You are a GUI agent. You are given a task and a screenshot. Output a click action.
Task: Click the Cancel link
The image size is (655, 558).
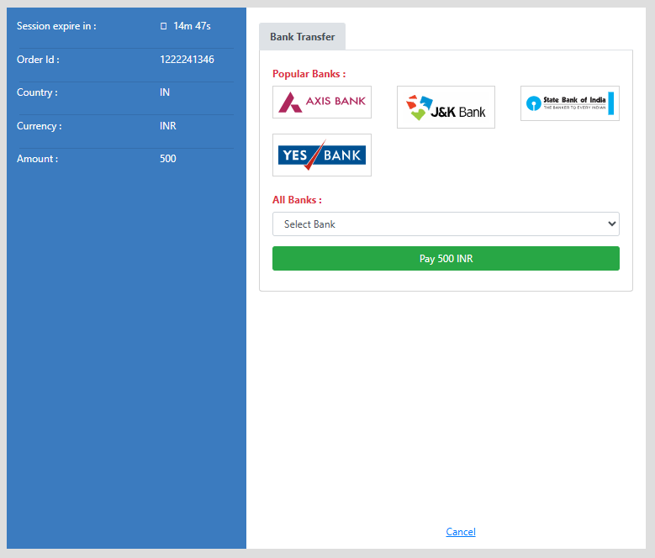(460, 532)
